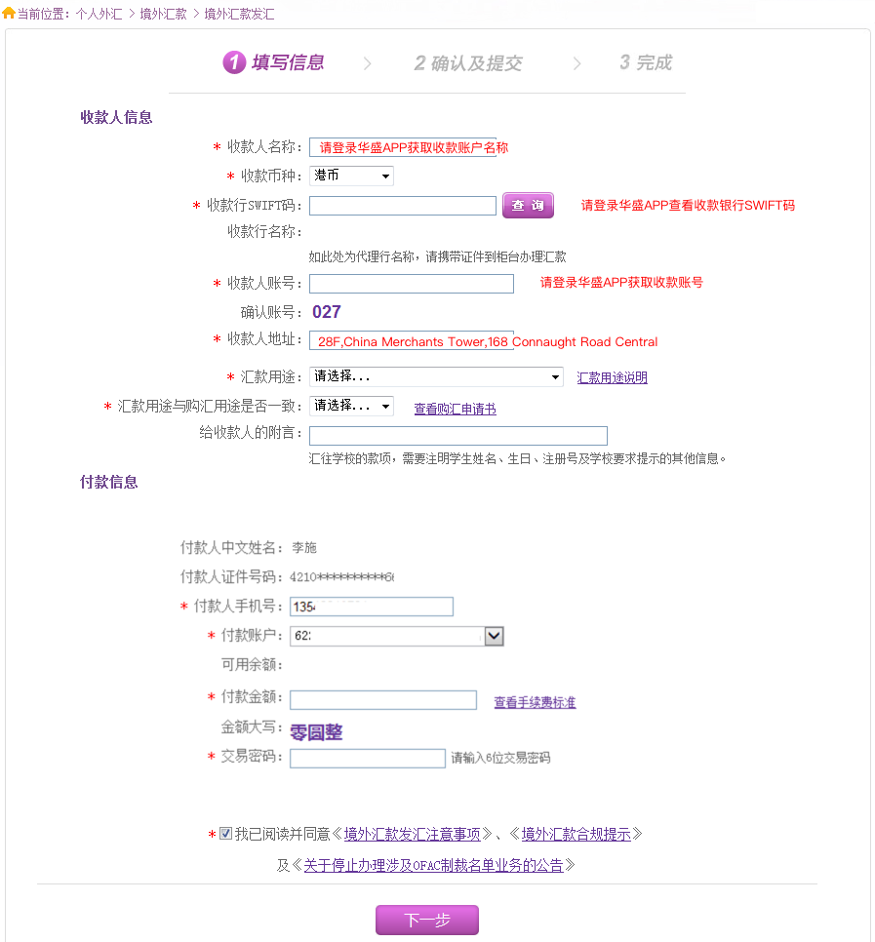Open the 汇款用途与购汇用途是否一致 dropdown

(x=349, y=406)
